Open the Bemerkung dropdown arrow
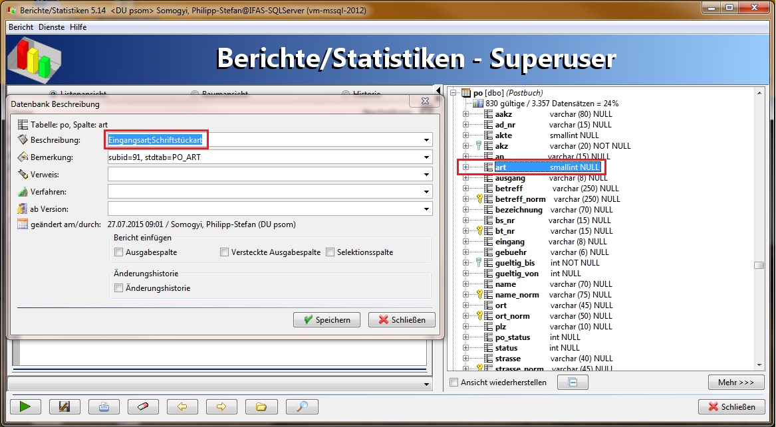The image size is (776, 427). [x=426, y=158]
